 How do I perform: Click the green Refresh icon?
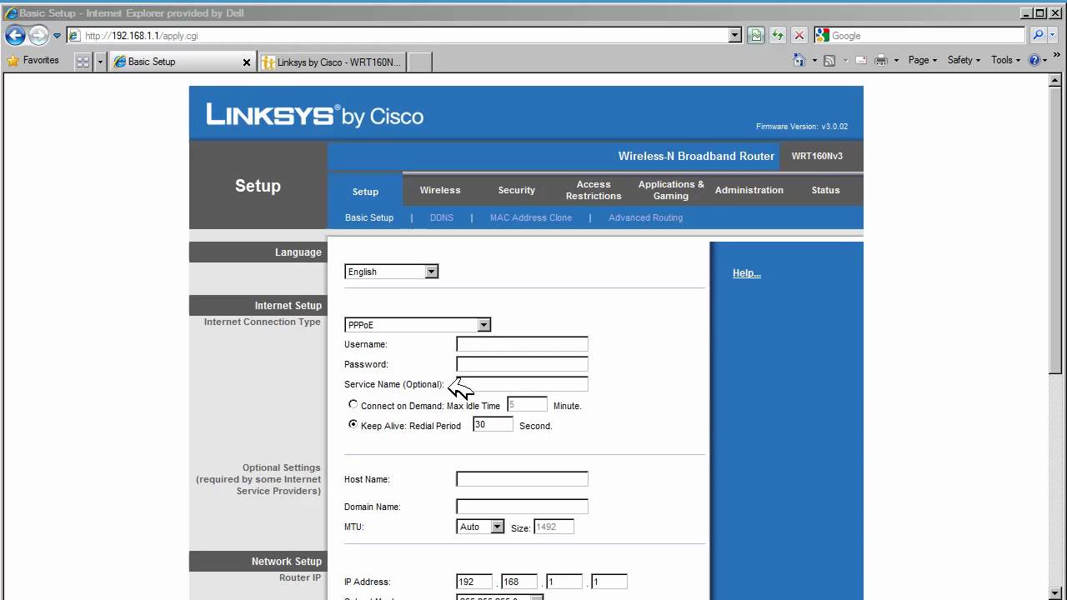click(778, 35)
